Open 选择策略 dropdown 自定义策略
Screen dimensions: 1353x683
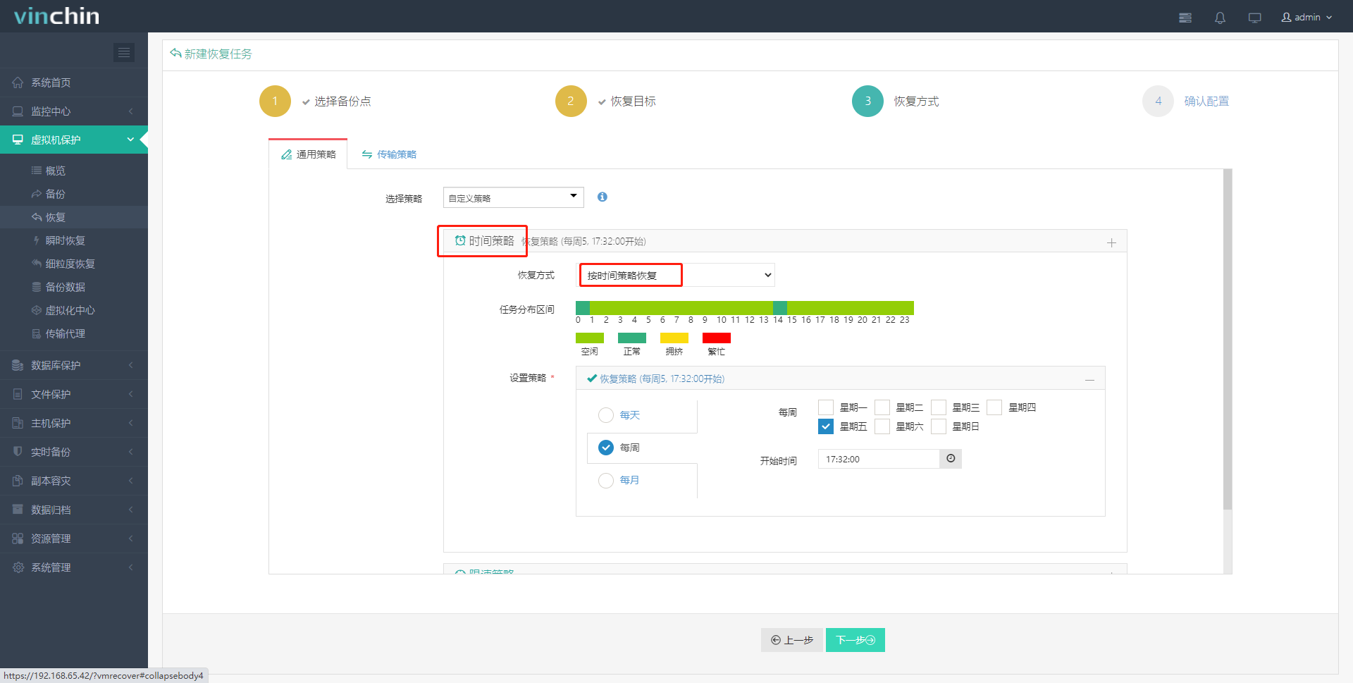click(513, 197)
